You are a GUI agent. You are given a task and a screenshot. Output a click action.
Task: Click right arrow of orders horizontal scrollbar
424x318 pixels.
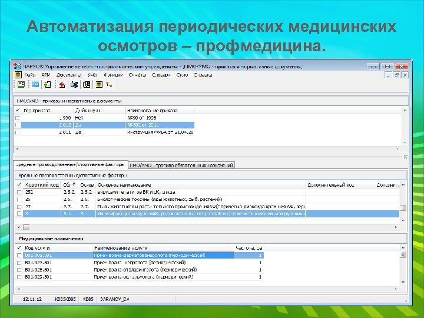(x=397, y=149)
